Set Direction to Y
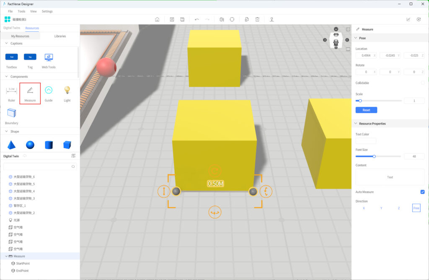The height and width of the screenshot is (280, 429). pos(381,208)
